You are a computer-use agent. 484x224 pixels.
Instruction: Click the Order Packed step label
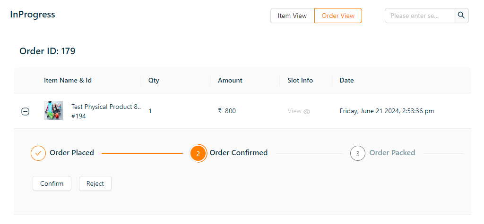tap(392, 153)
